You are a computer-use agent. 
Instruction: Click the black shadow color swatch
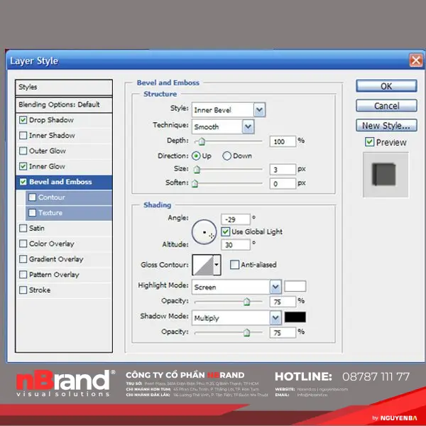coord(295,317)
